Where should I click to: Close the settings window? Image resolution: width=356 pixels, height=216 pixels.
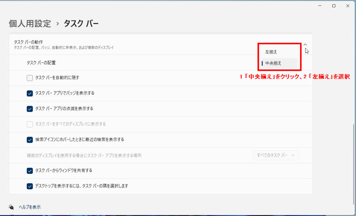coord(347,6)
